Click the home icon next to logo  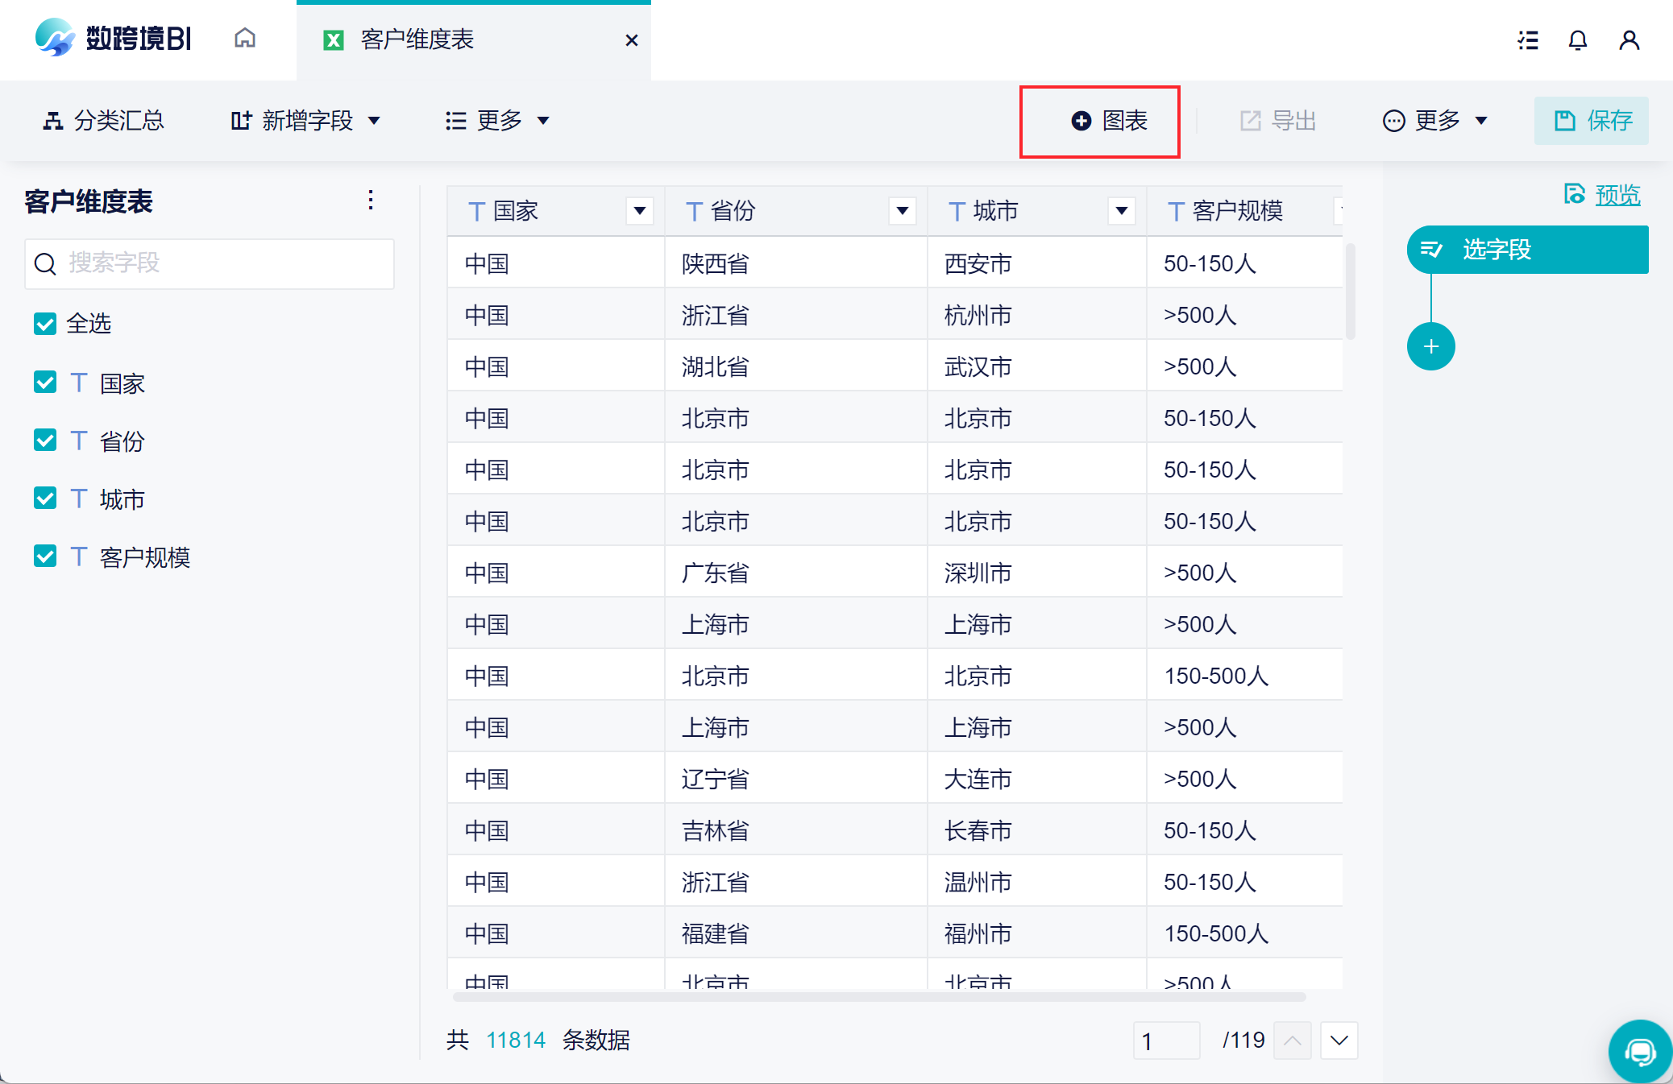point(245,39)
